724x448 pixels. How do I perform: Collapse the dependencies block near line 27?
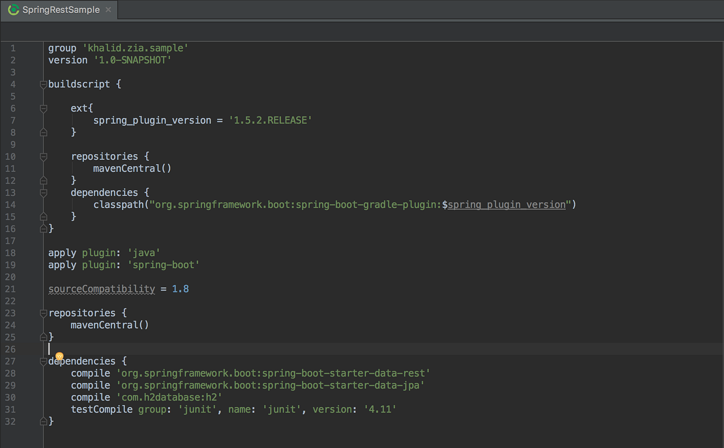[43, 361]
